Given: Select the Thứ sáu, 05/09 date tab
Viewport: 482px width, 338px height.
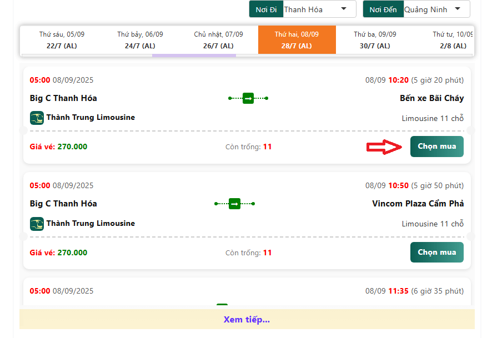Looking at the screenshot, I should (x=62, y=40).
